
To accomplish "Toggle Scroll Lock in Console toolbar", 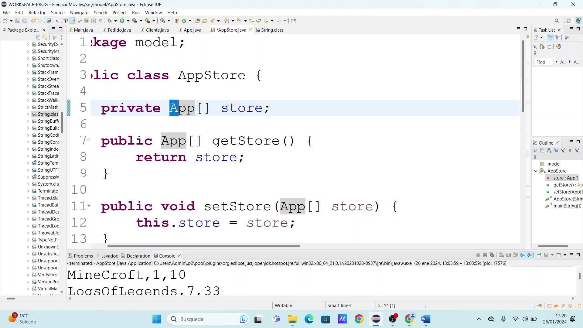I will coord(508,255).
